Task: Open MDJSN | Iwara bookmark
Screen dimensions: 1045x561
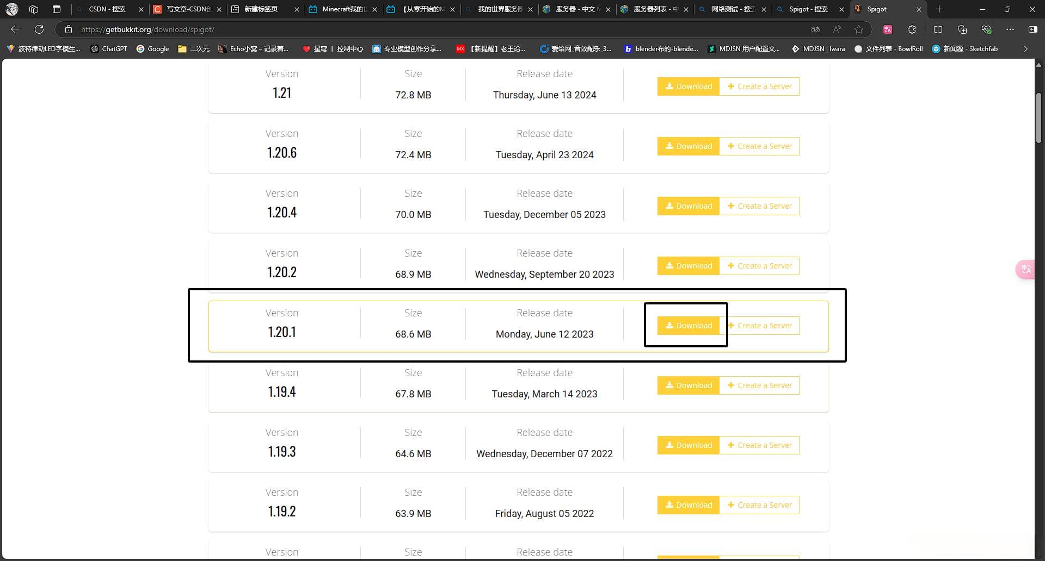Action: [x=818, y=49]
